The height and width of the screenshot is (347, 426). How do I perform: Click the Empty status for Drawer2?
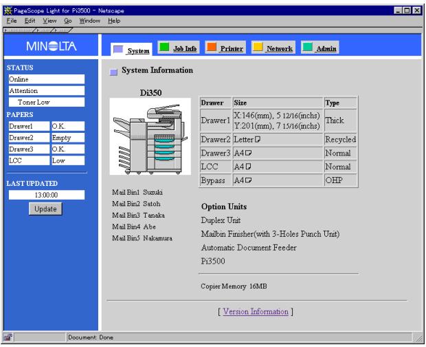[x=68, y=138]
